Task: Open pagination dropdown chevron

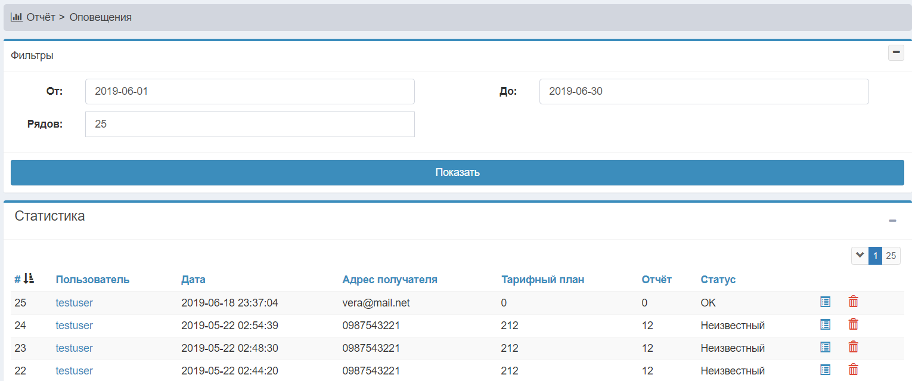Action: click(x=860, y=256)
